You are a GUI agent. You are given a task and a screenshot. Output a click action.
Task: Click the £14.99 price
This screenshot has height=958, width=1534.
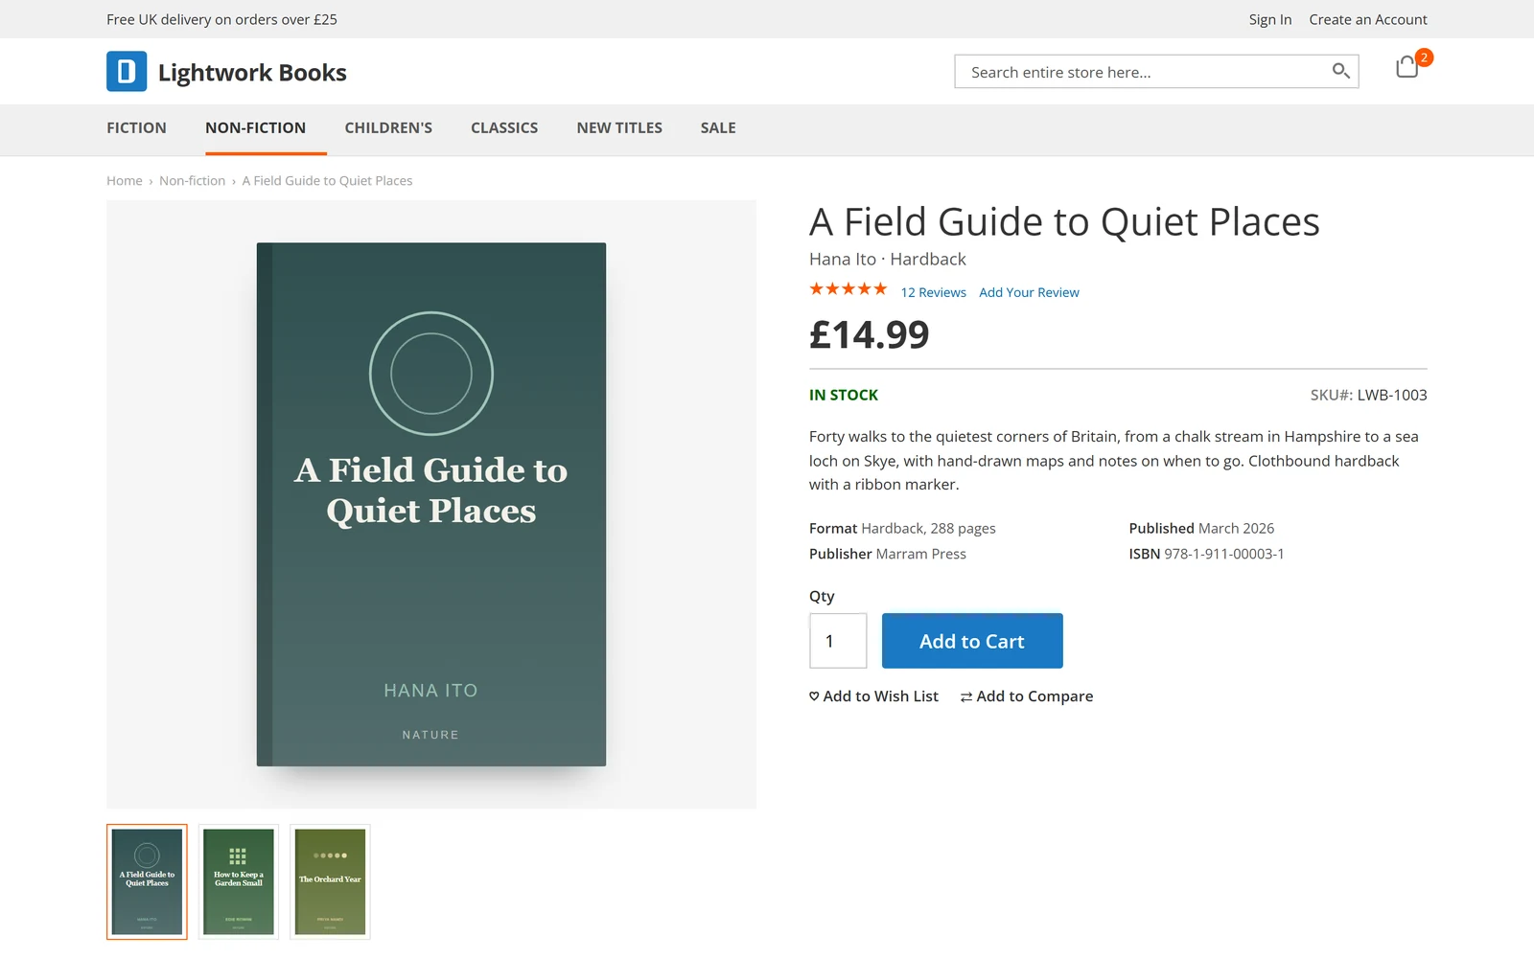(x=870, y=334)
